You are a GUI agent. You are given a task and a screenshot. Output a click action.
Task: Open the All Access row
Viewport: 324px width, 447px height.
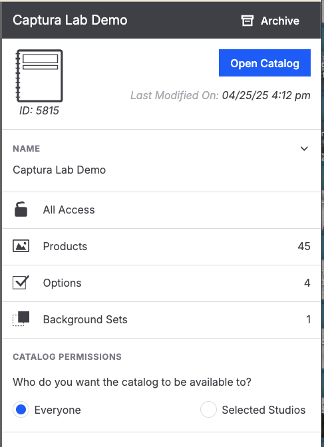[162, 210]
